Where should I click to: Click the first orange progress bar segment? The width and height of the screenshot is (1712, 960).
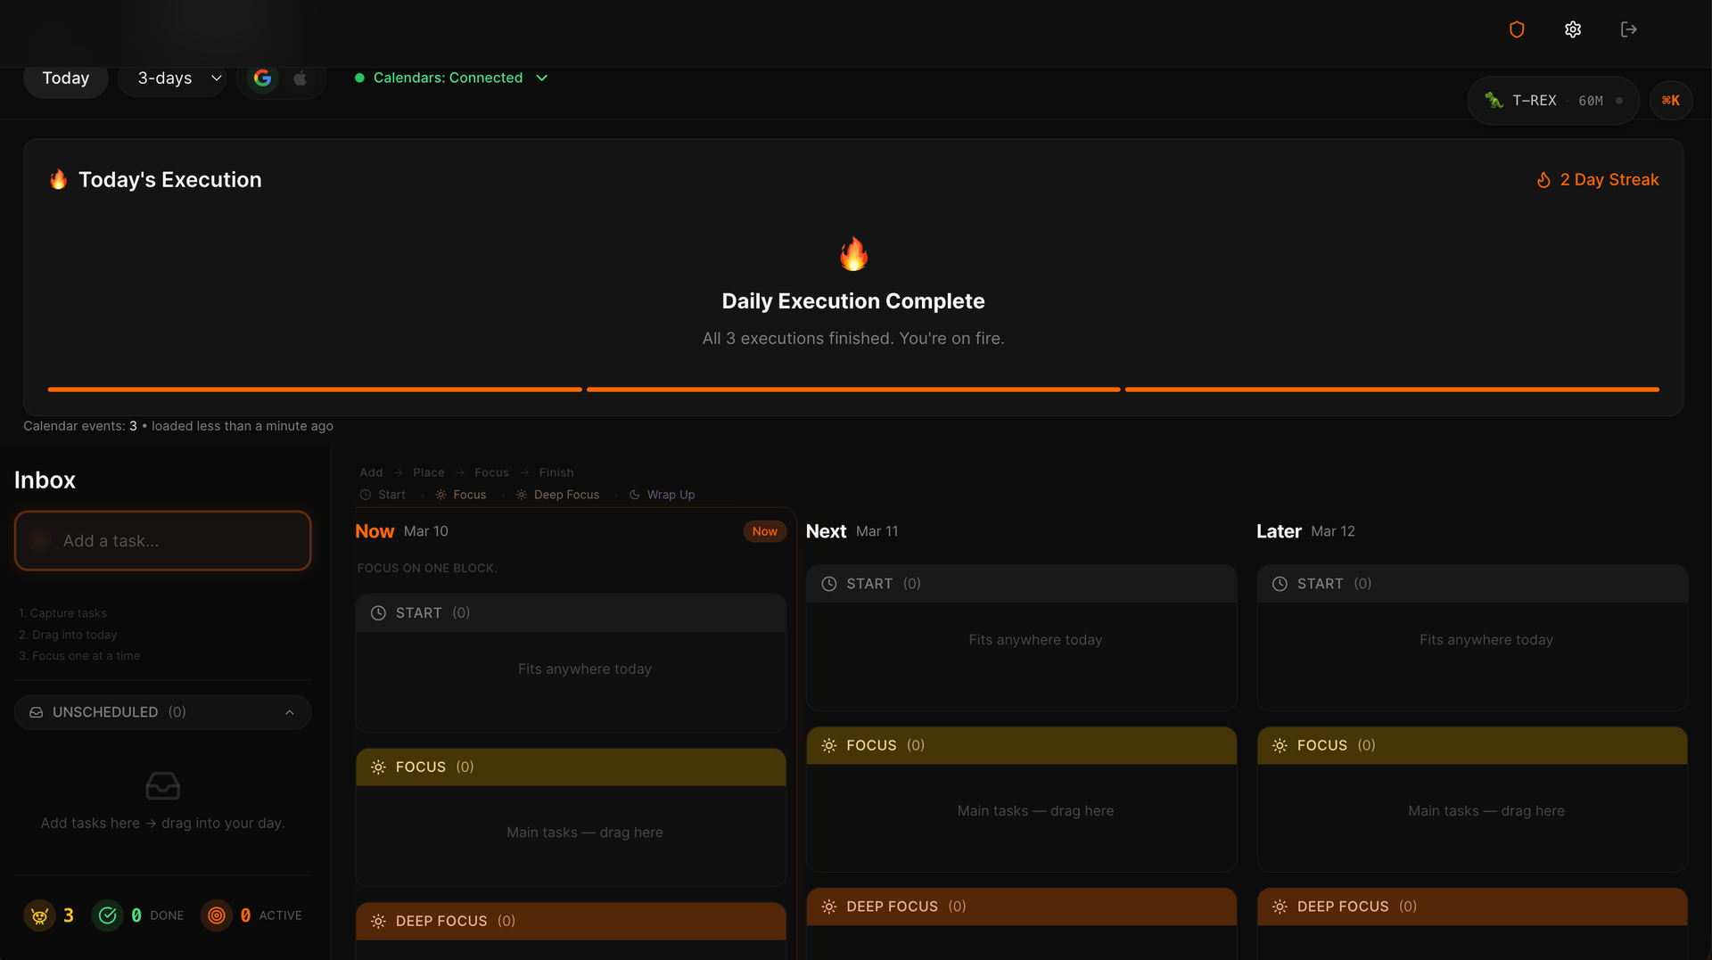[x=315, y=390]
